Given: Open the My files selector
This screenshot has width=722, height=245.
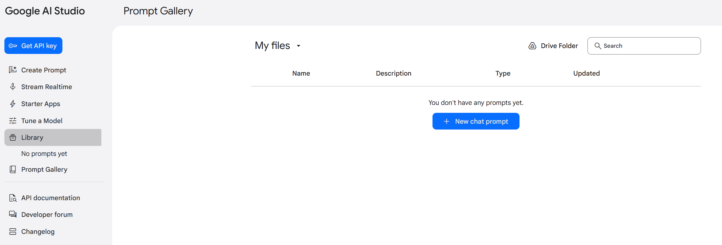Looking at the screenshot, I should click(x=278, y=45).
